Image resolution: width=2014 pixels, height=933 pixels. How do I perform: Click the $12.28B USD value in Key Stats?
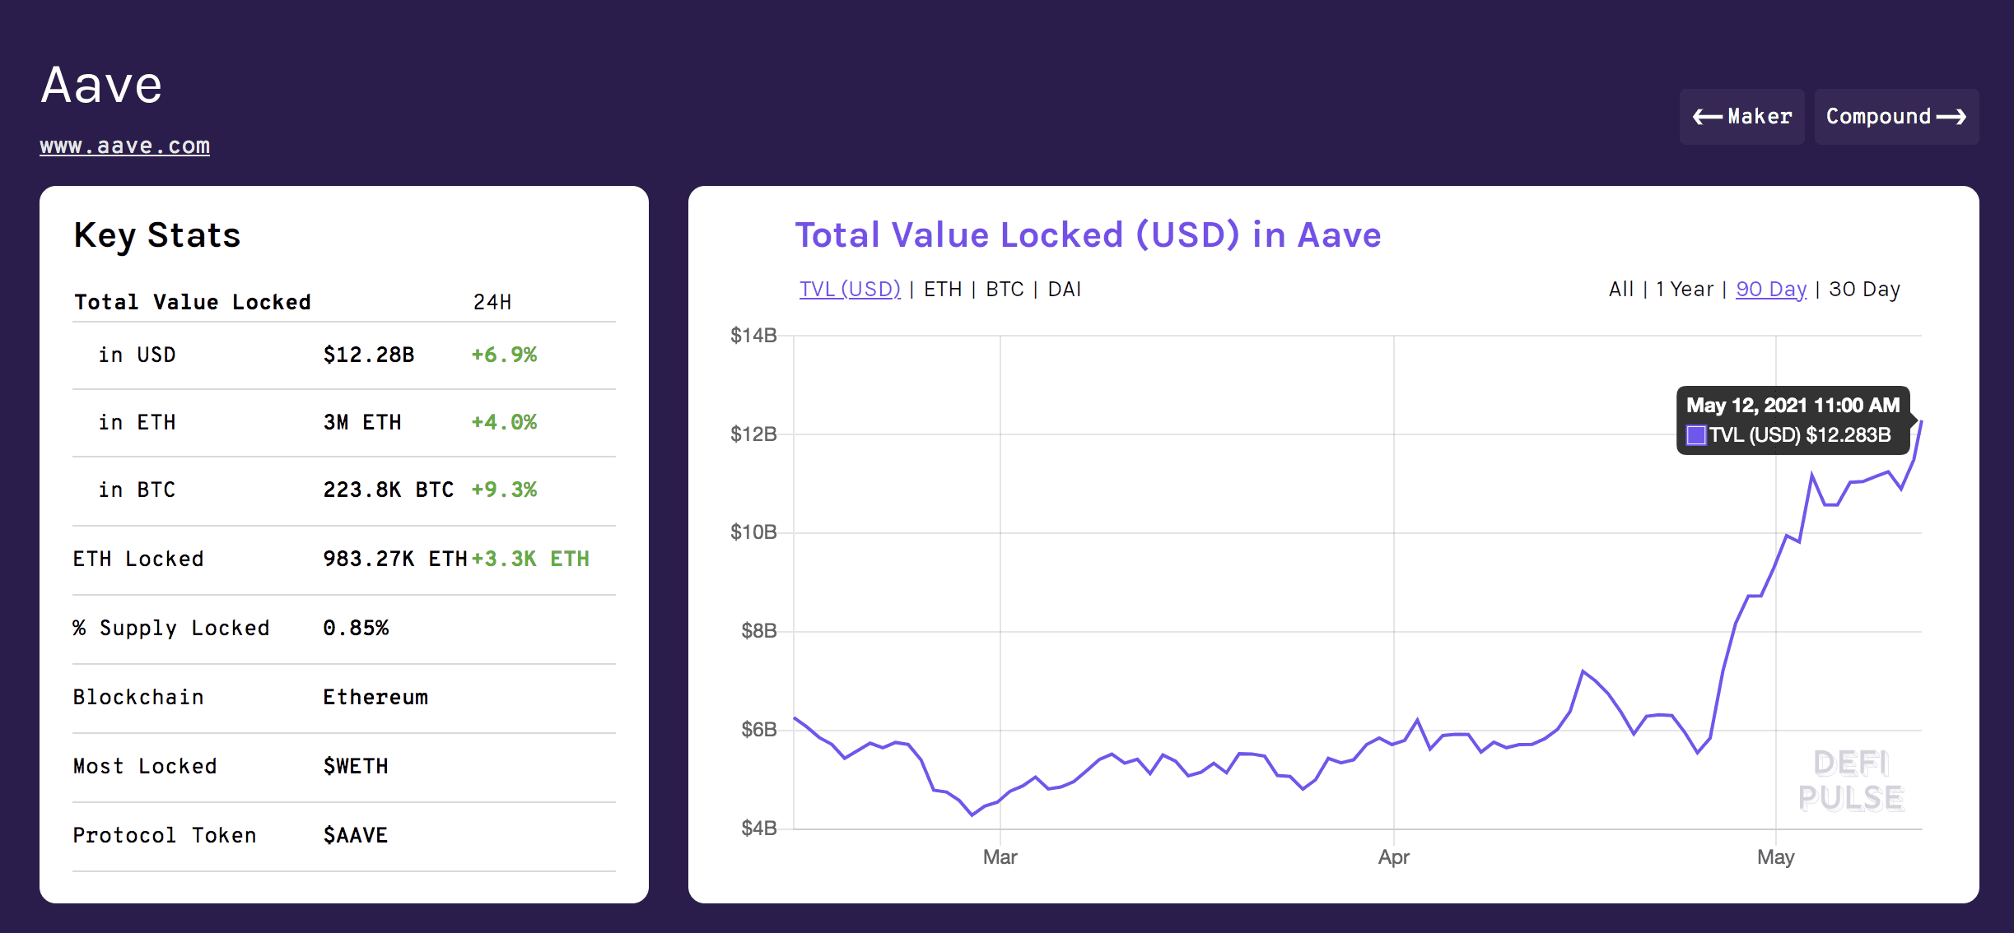(x=369, y=355)
